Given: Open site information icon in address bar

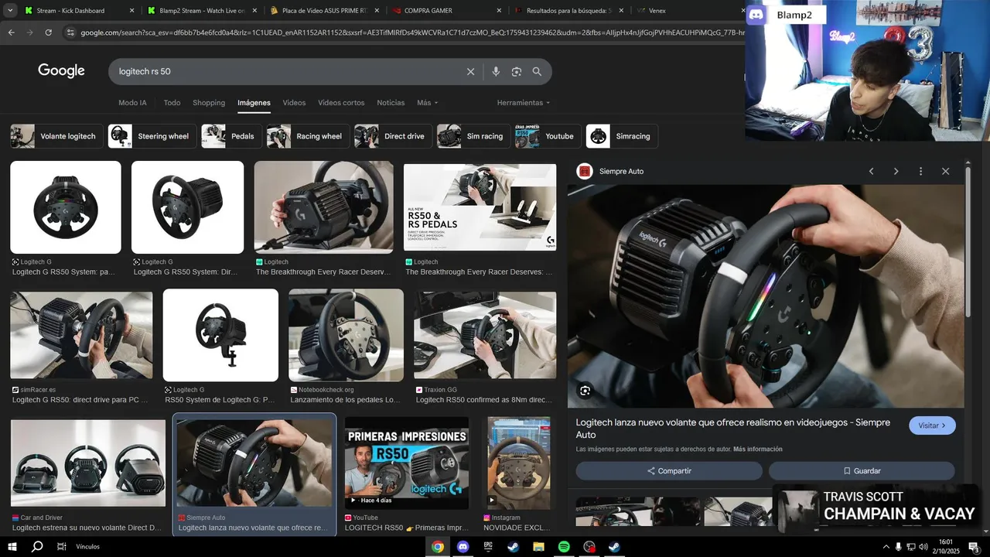Looking at the screenshot, I should [x=70, y=32].
